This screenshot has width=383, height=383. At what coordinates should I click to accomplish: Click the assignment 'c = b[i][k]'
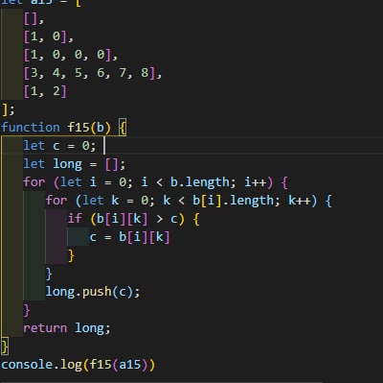pos(129,237)
